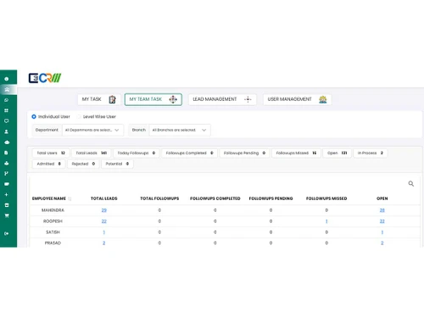The height and width of the screenshot is (318, 424).
Task: Click the PRASAD employee name cell
Action: 53,243
